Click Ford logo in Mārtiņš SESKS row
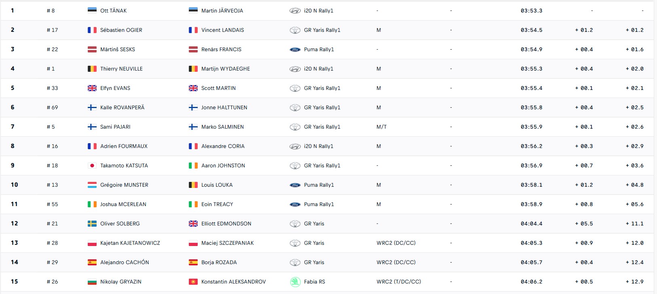Screen dimensions: 657x294 click(295, 50)
